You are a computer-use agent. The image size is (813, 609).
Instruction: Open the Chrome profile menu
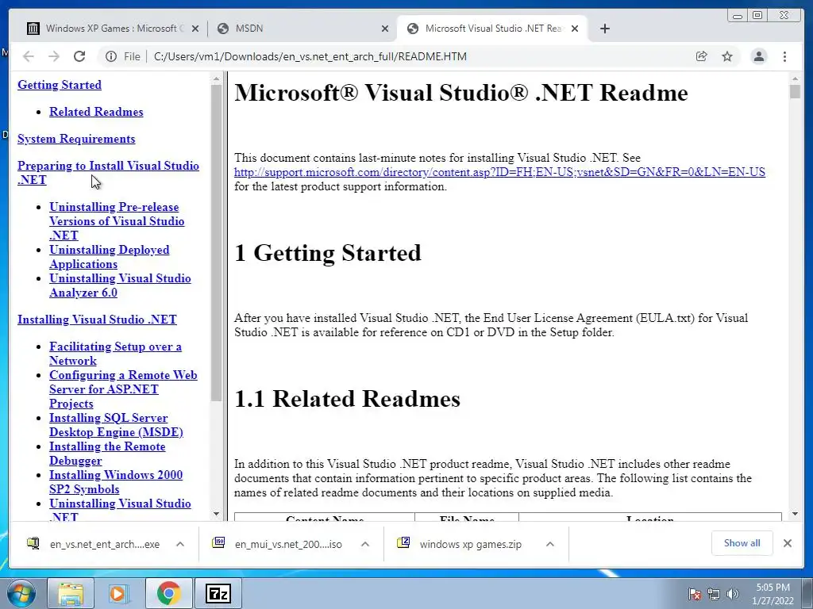point(759,56)
